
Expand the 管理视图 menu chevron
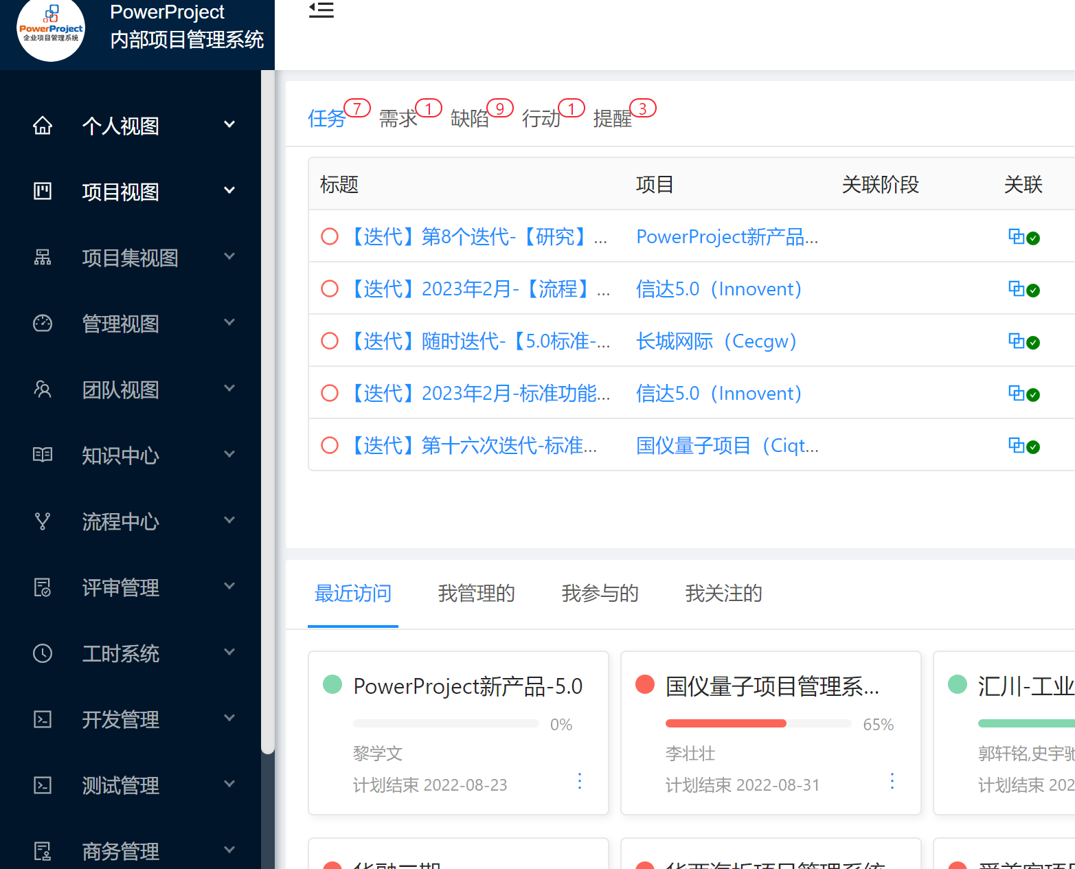[229, 322]
